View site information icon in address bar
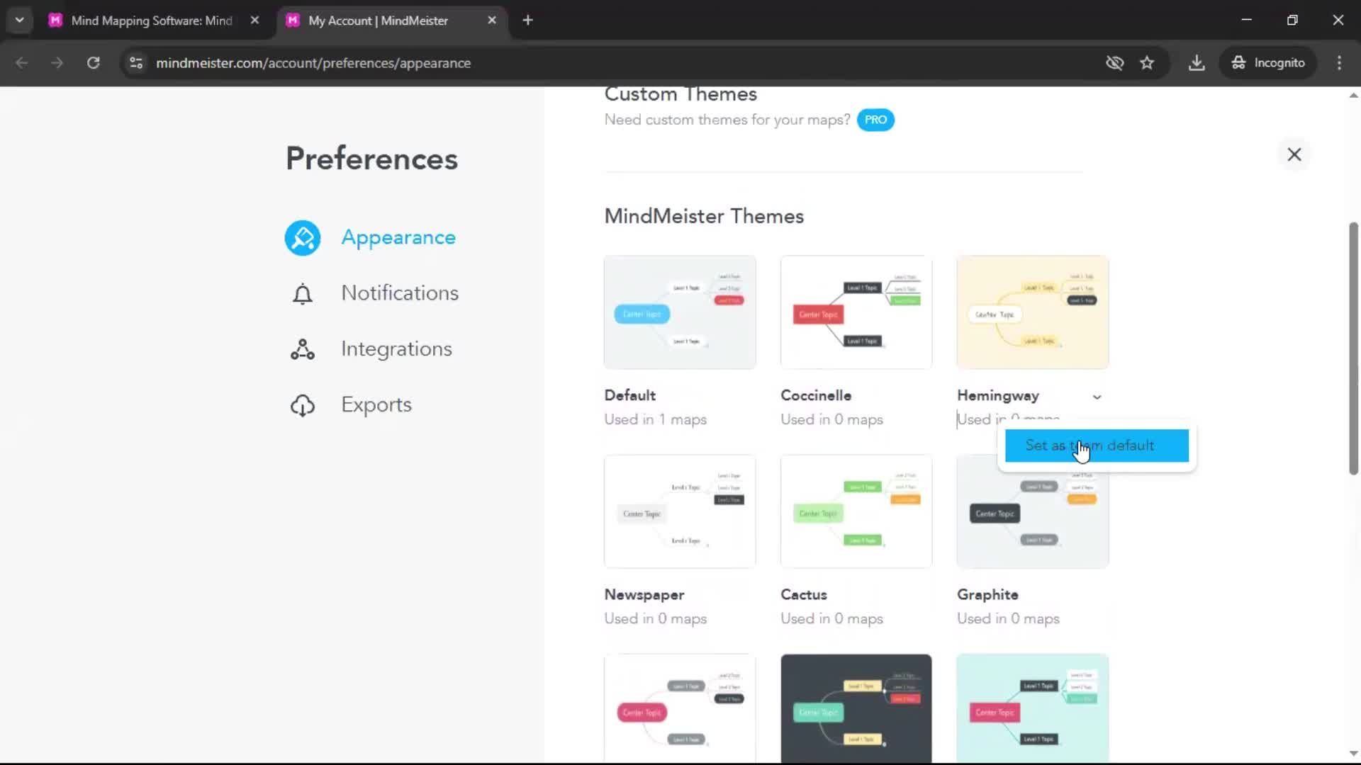The image size is (1361, 765). tap(136, 63)
